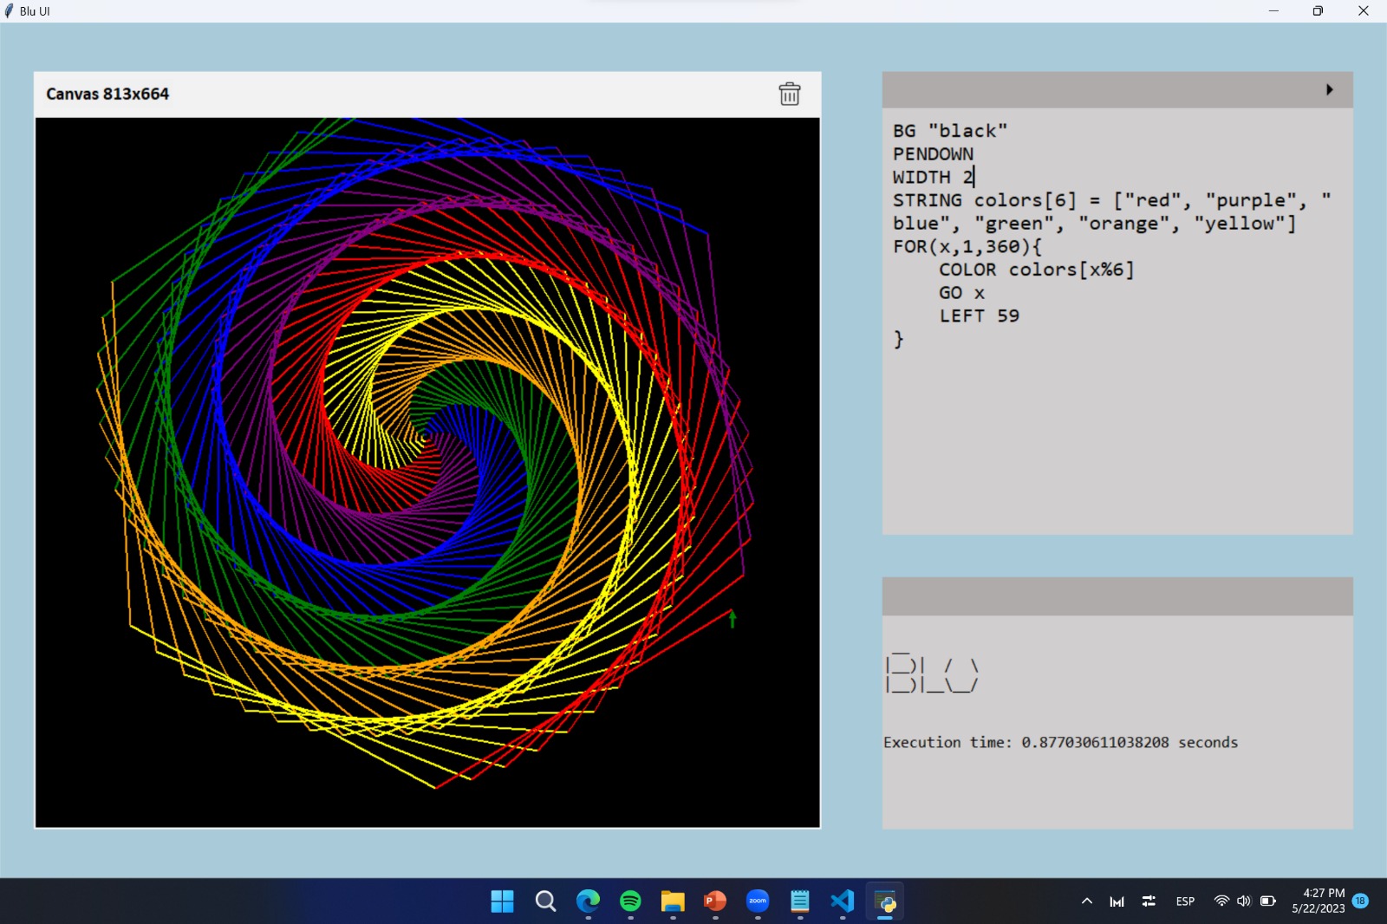
Task: Click the battery tray icon
Action: pyautogui.click(x=1267, y=901)
